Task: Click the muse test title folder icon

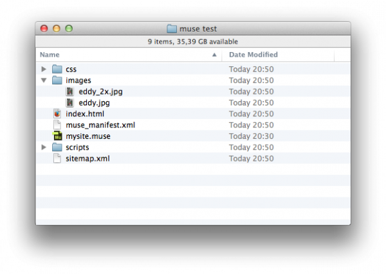Action: [x=171, y=28]
